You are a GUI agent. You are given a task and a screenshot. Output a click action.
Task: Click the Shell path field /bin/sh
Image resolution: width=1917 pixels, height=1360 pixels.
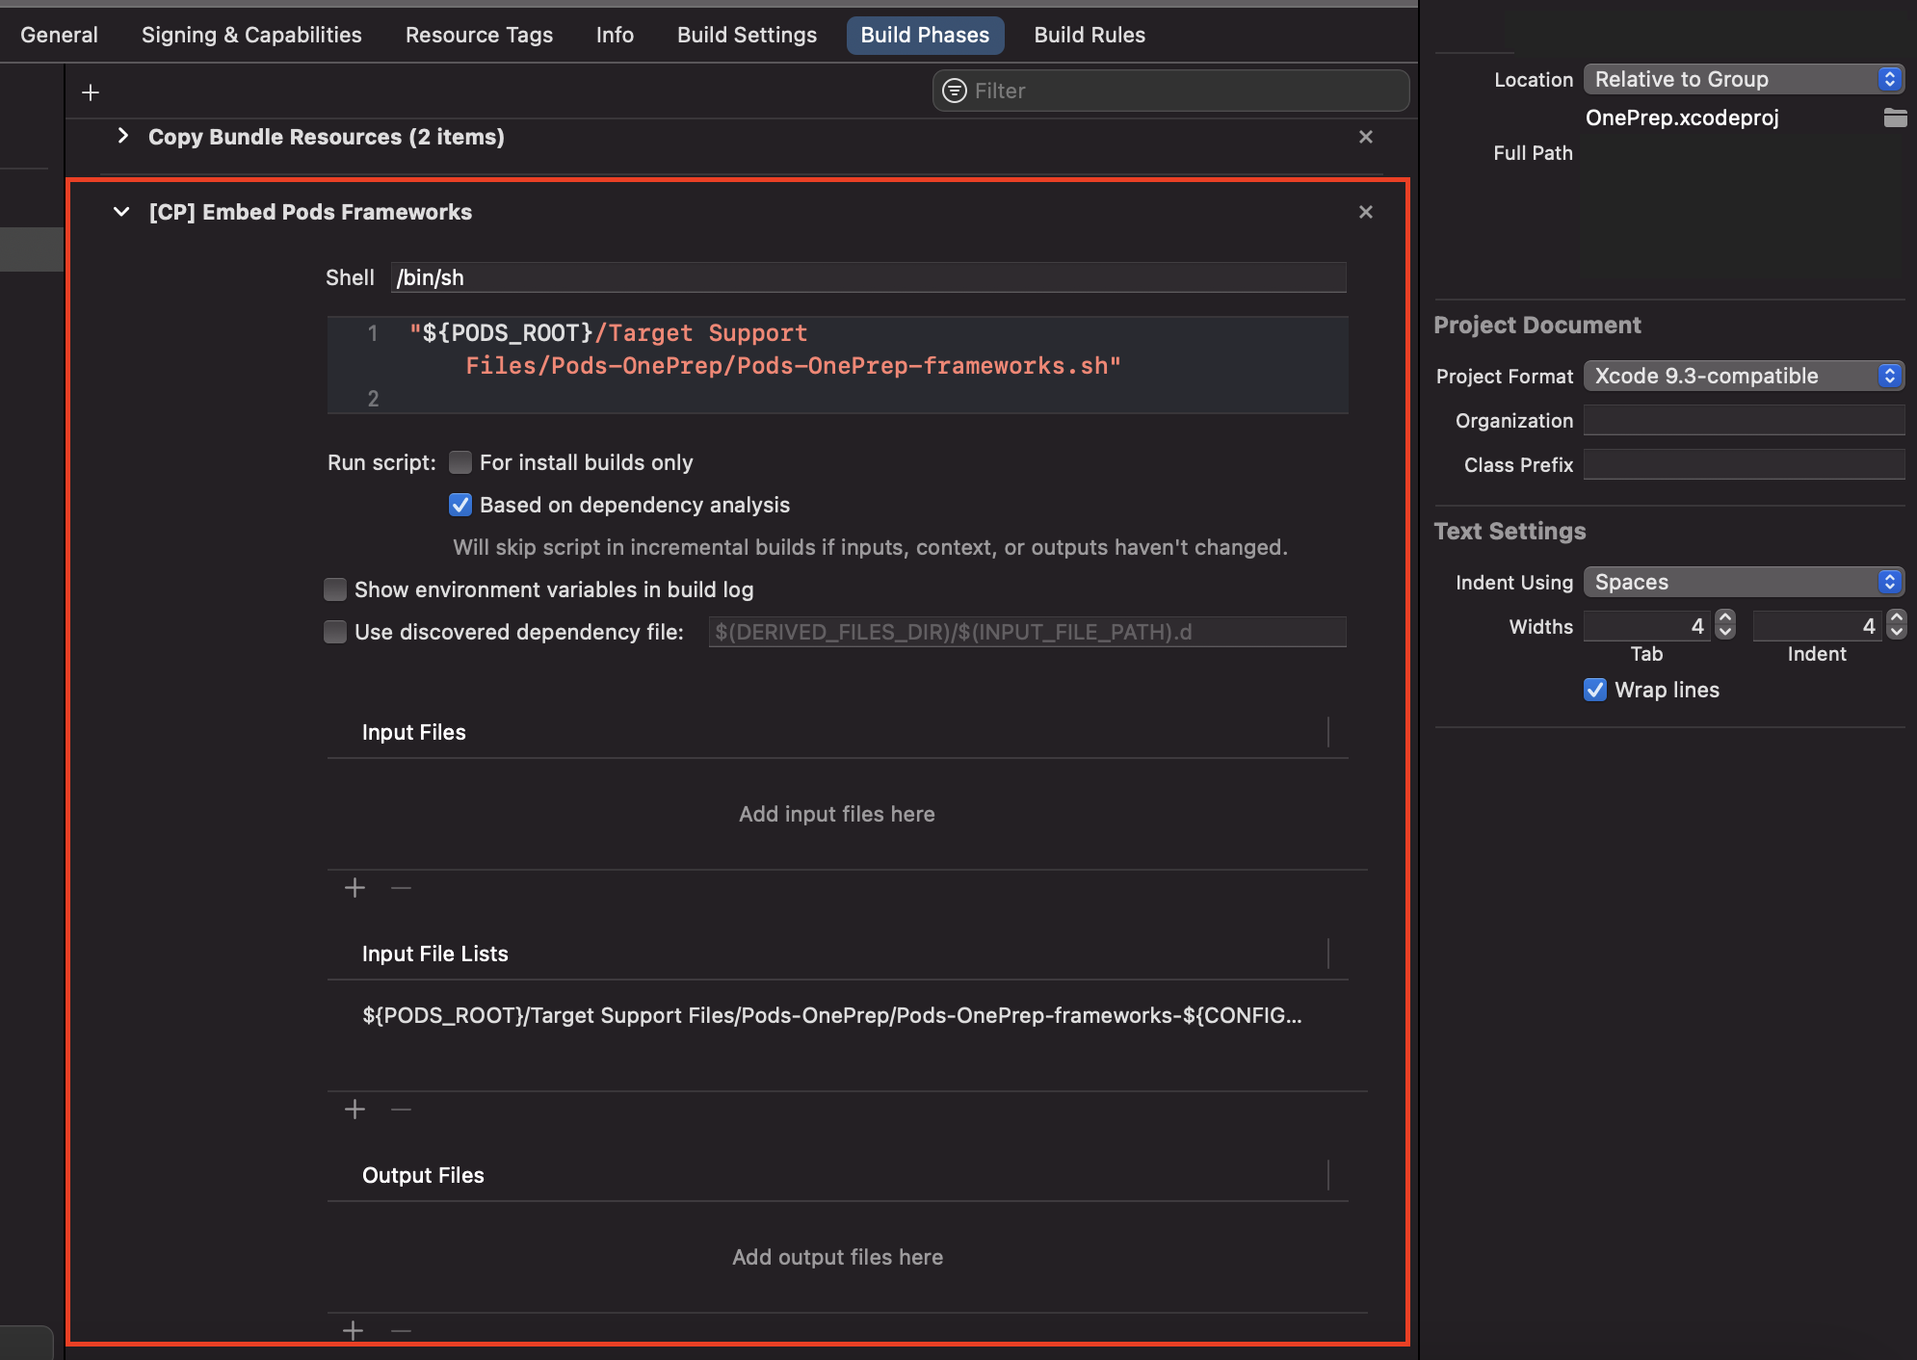[x=869, y=277]
